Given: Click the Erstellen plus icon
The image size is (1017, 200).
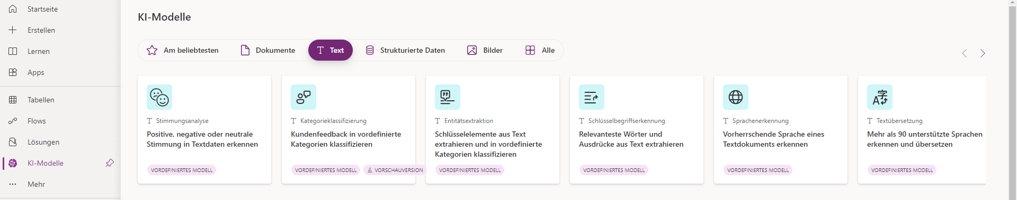Looking at the screenshot, I should pos(13,30).
